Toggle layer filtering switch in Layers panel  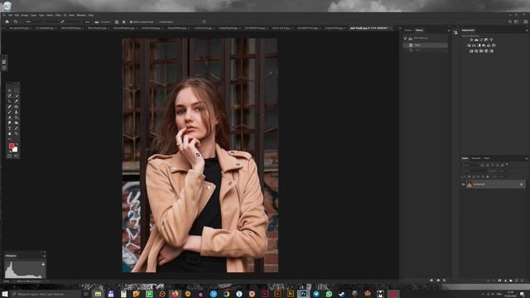(507, 164)
